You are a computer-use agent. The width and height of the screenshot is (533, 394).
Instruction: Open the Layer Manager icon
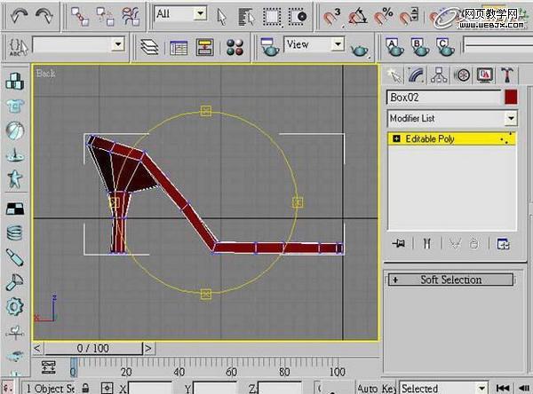[149, 47]
